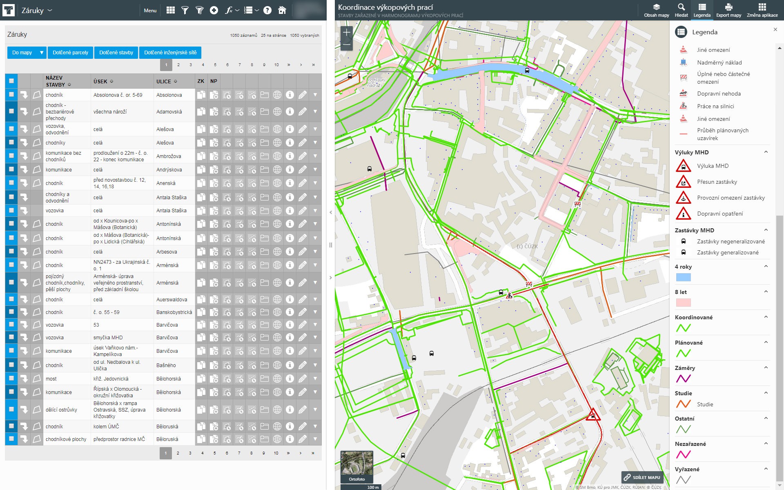Toggle the select-all checkbox in table header
This screenshot has height=490, width=784.
pyautogui.click(x=11, y=81)
